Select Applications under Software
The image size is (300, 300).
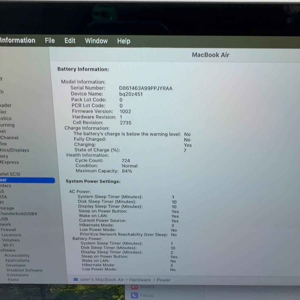coord(17,260)
